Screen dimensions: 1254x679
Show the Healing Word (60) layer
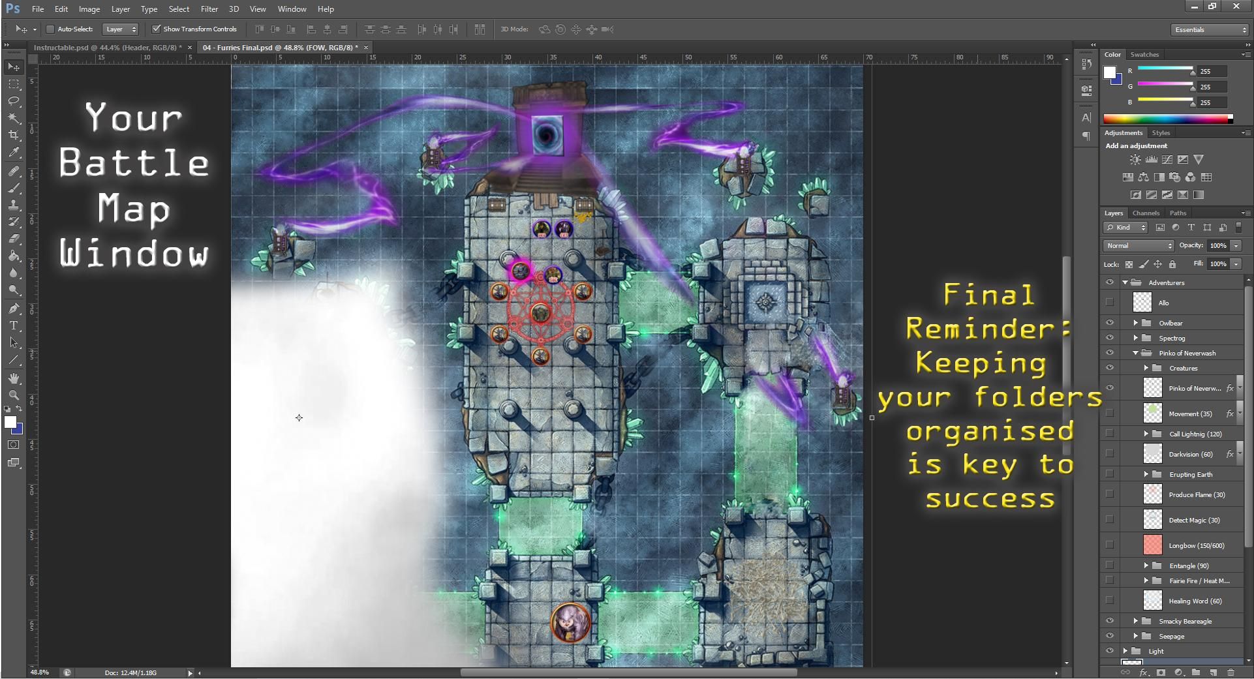click(x=1110, y=601)
